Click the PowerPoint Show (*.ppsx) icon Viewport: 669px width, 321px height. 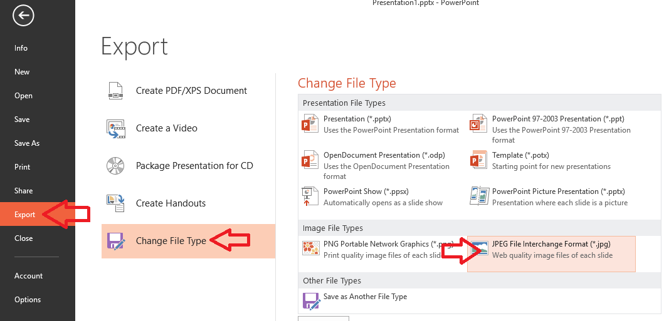[310, 196]
